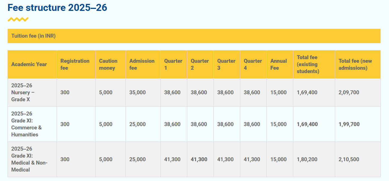Click the 'Annual Fee' column header
Screen dimensions: 389x181
coord(278,64)
